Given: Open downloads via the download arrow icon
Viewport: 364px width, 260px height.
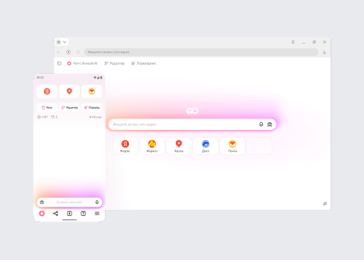Looking at the screenshot, I should click(x=325, y=52).
